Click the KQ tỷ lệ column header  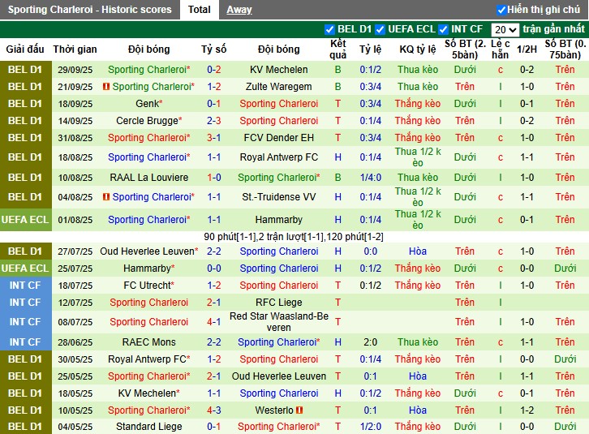click(418, 49)
